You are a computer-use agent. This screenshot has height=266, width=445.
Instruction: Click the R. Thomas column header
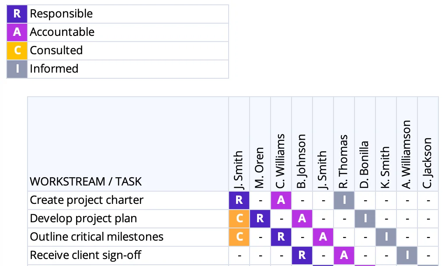(x=344, y=161)
